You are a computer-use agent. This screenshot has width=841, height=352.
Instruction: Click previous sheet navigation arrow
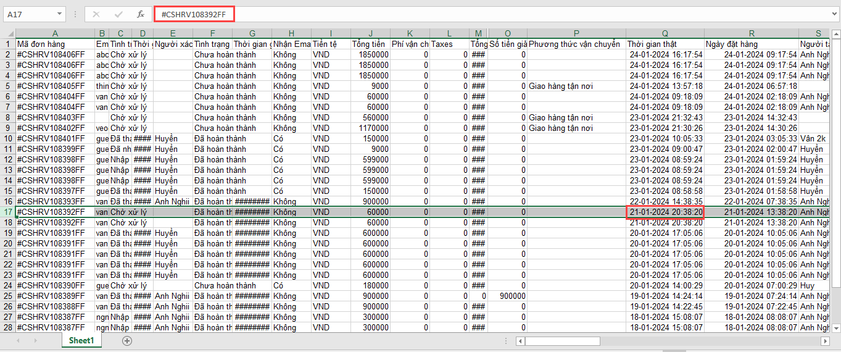pos(19,340)
